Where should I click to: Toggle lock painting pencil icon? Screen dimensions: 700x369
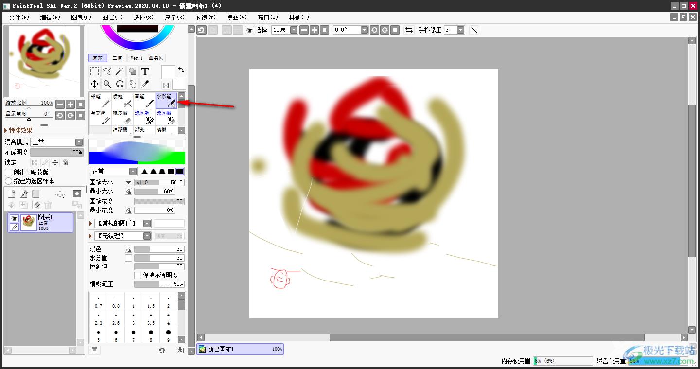(45, 163)
